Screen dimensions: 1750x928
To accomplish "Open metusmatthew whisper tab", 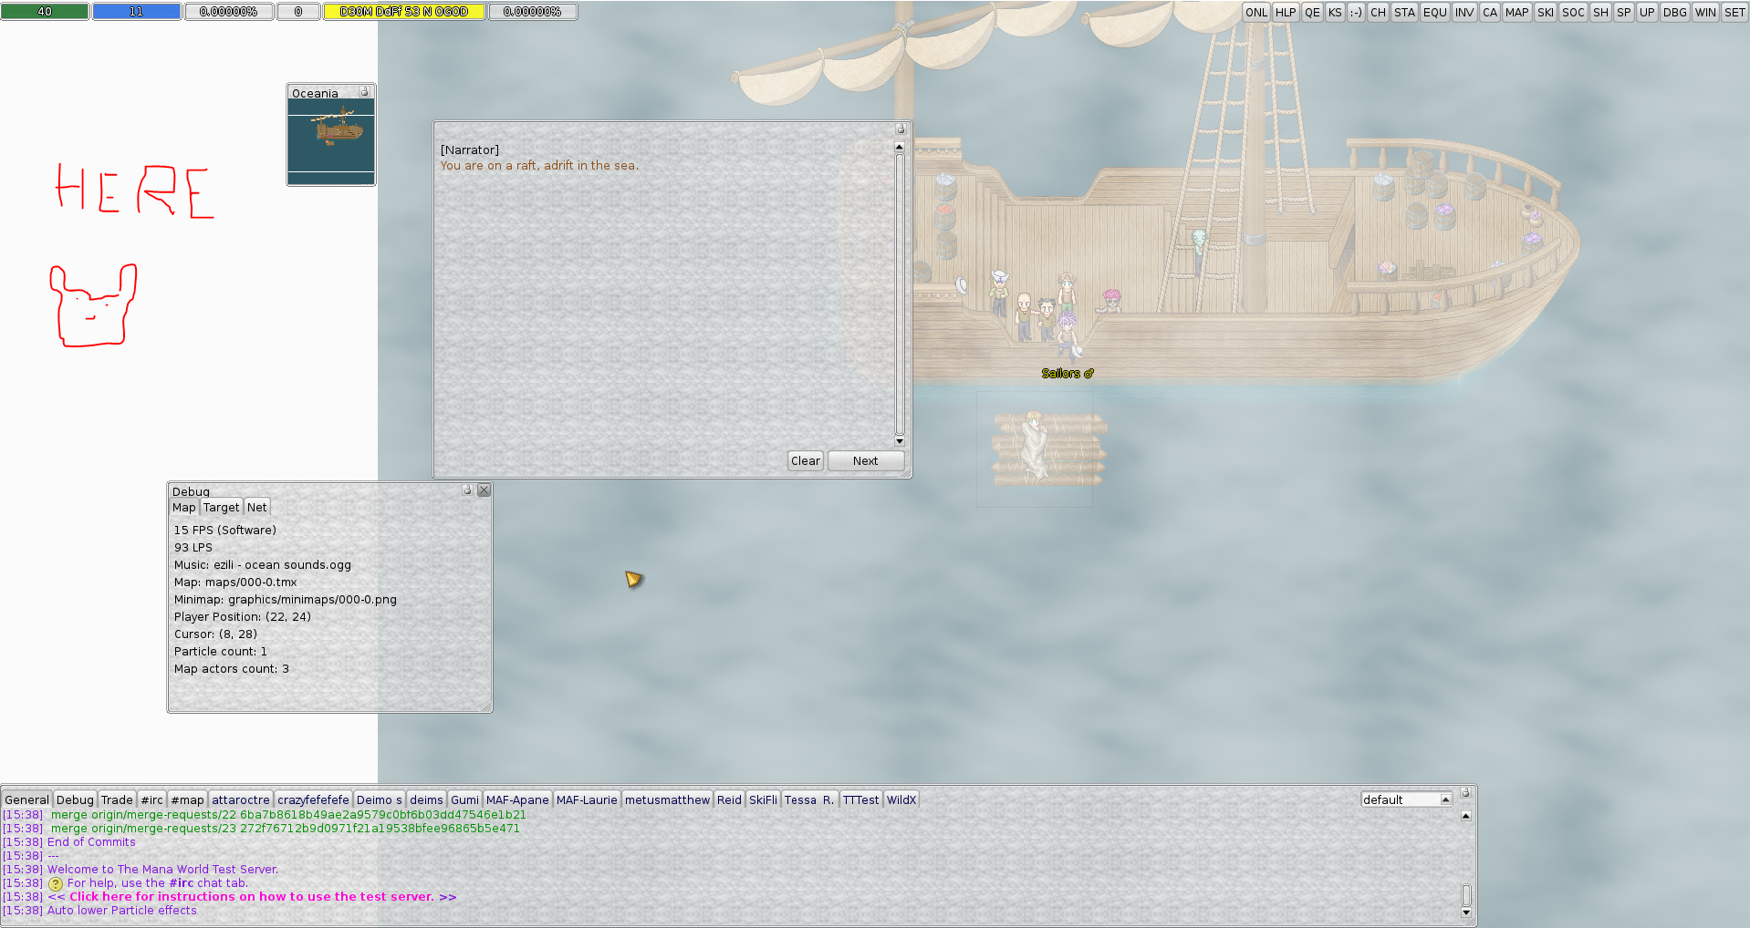I will (667, 799).
